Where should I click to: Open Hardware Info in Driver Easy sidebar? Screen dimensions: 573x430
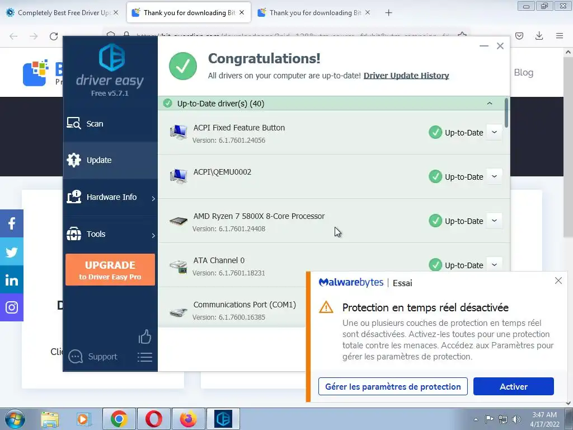pos(110,197)
